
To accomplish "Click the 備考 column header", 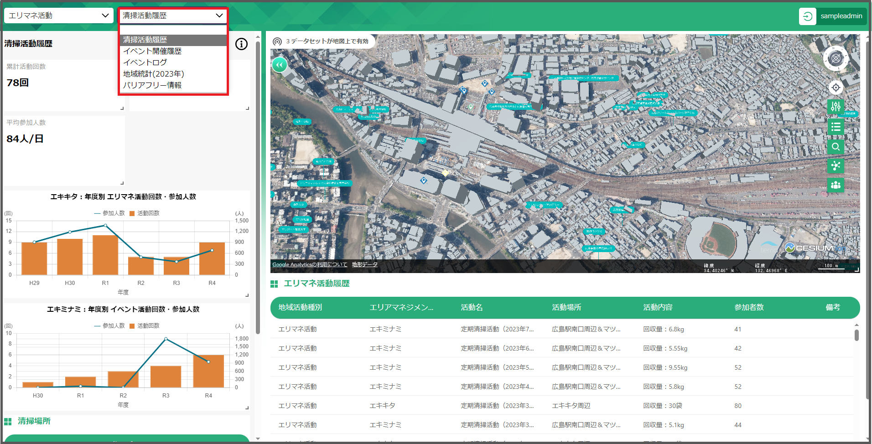I will 833,307.
